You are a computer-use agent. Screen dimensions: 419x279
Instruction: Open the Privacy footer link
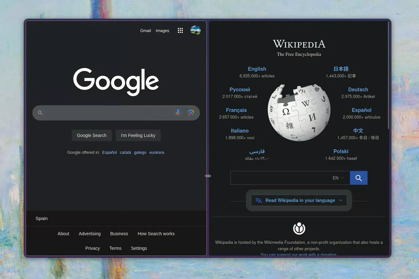coord(93,248)
